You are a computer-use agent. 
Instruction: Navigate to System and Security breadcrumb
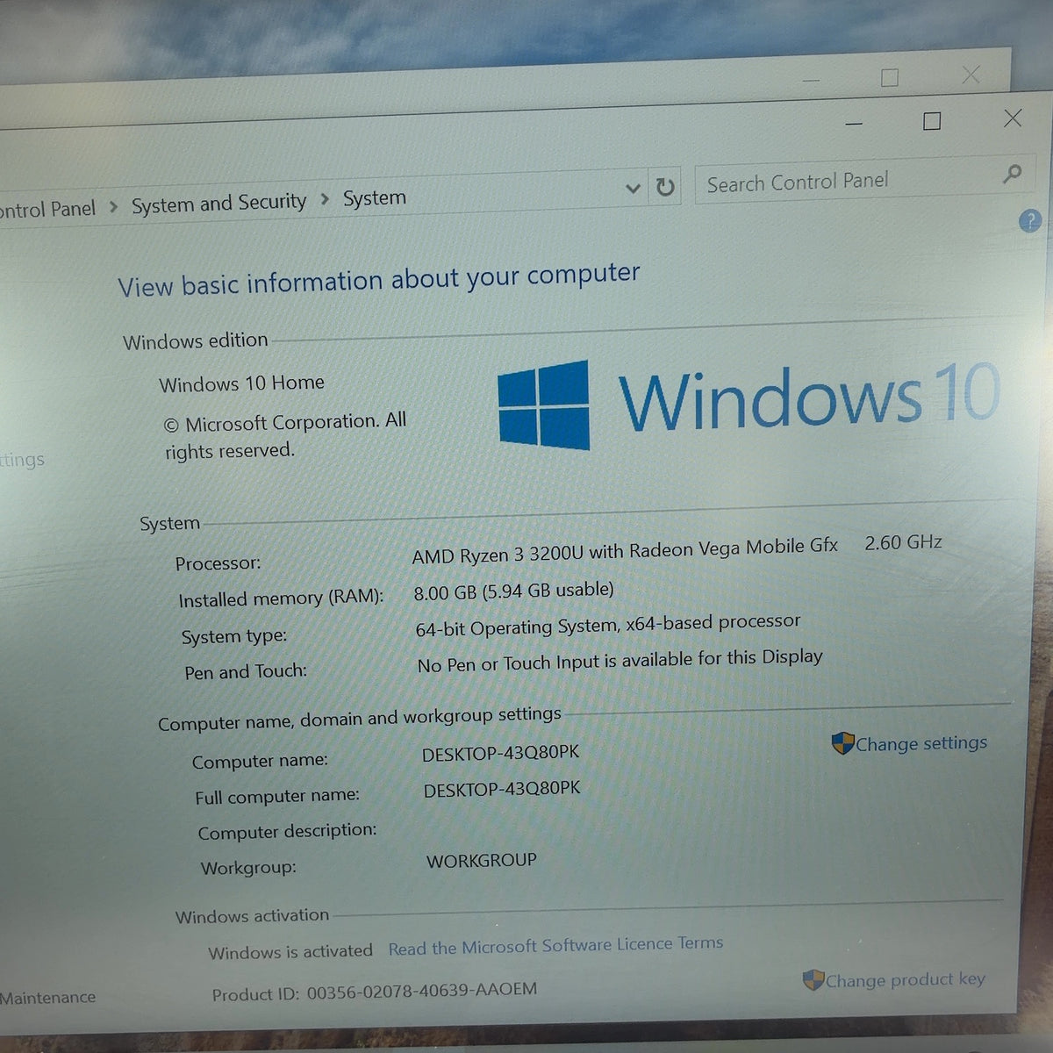click(218, 204)
